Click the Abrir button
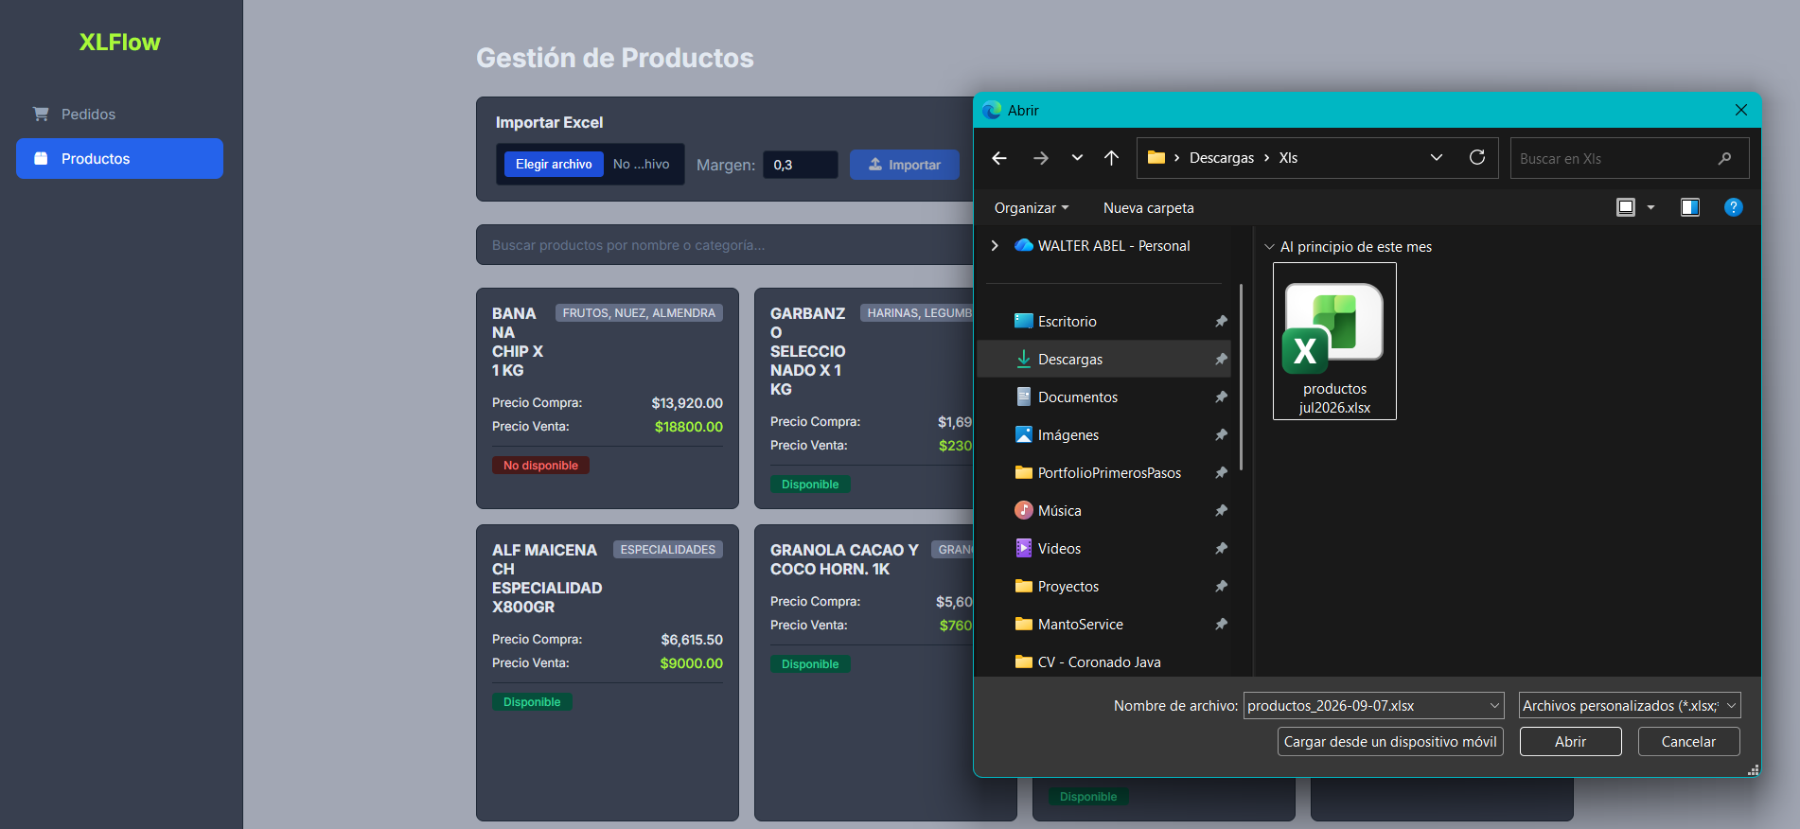Image resolution: width=1800 pixels, height=829 pixels. (1570, 742)
